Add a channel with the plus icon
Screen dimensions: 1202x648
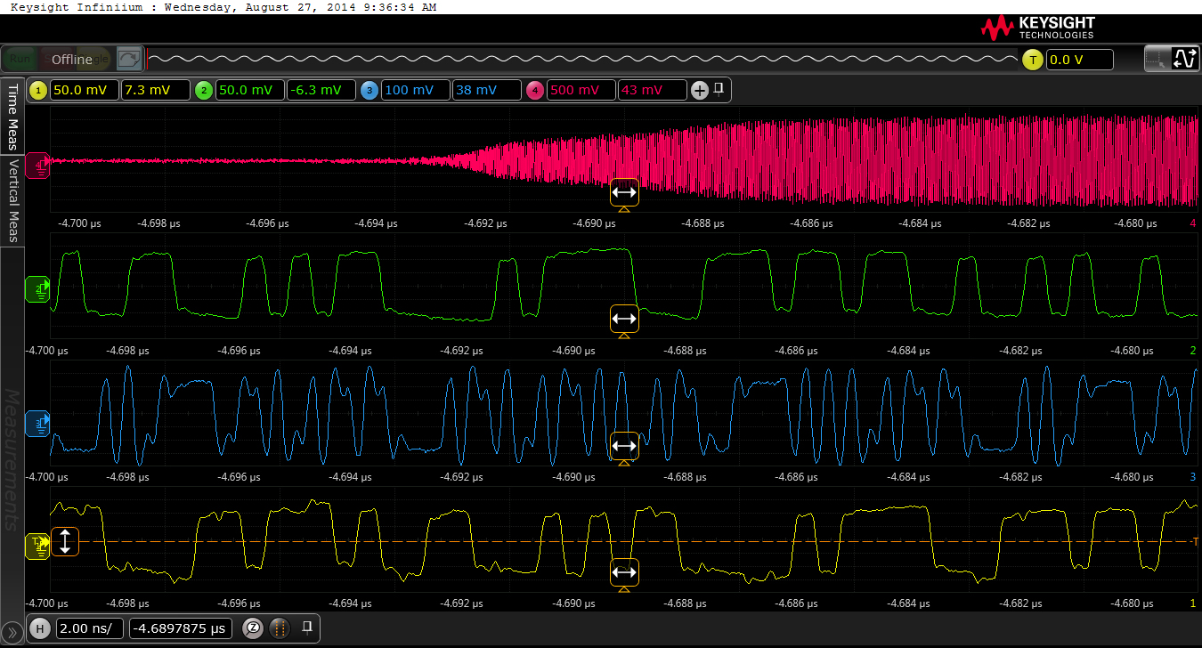pyautogui.click(x=699, y=90)
